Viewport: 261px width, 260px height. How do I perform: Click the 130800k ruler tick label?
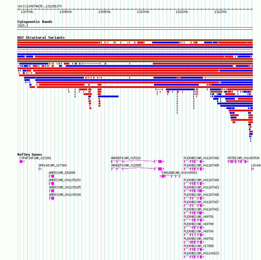pos(66,12)
